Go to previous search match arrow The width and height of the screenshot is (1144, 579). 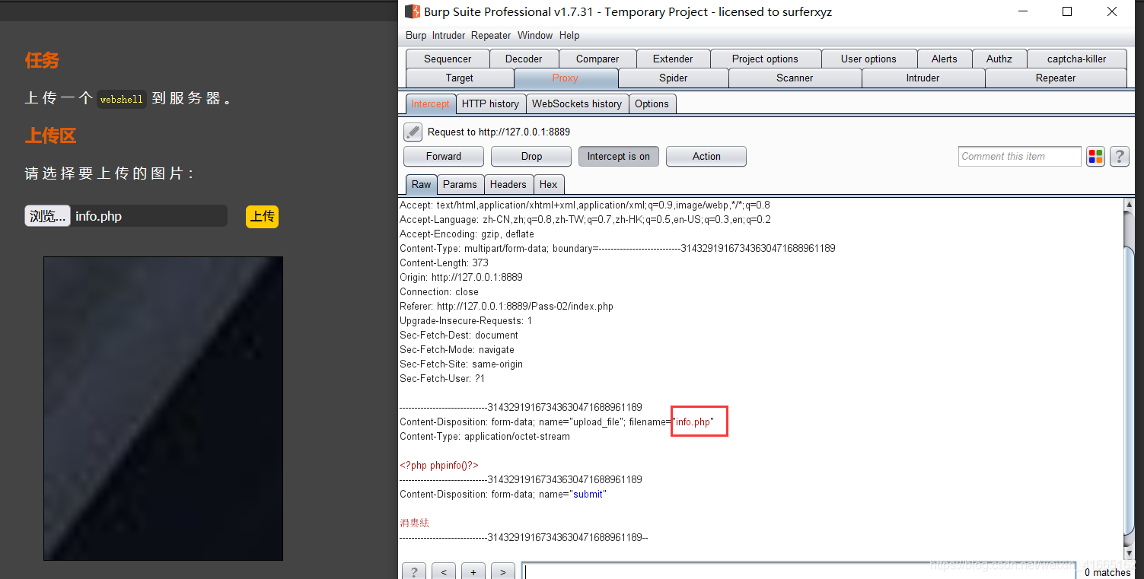[444, 572]
